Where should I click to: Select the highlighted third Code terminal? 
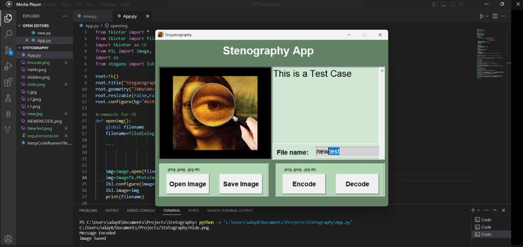pyautogui.click(x=491, y=234)
